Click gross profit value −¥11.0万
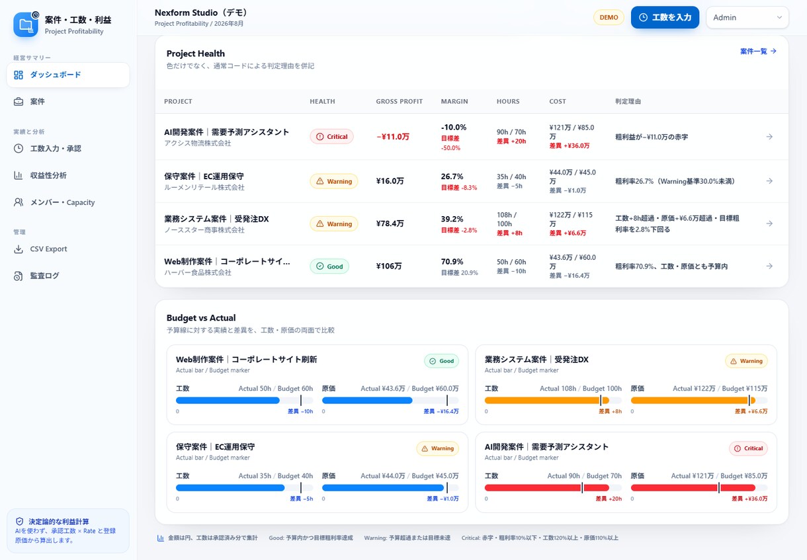This screenshot has height=560, width=807. click(393, 137)
